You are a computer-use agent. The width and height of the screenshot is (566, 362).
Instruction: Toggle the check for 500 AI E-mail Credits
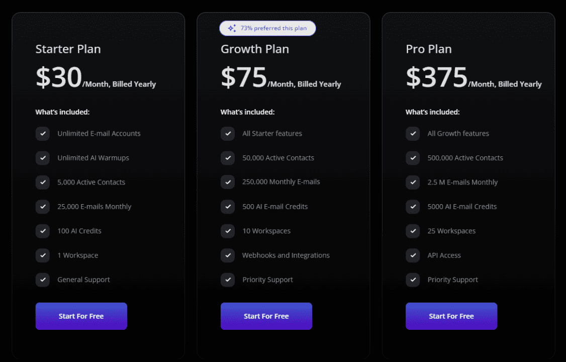(x=228, y=207)
